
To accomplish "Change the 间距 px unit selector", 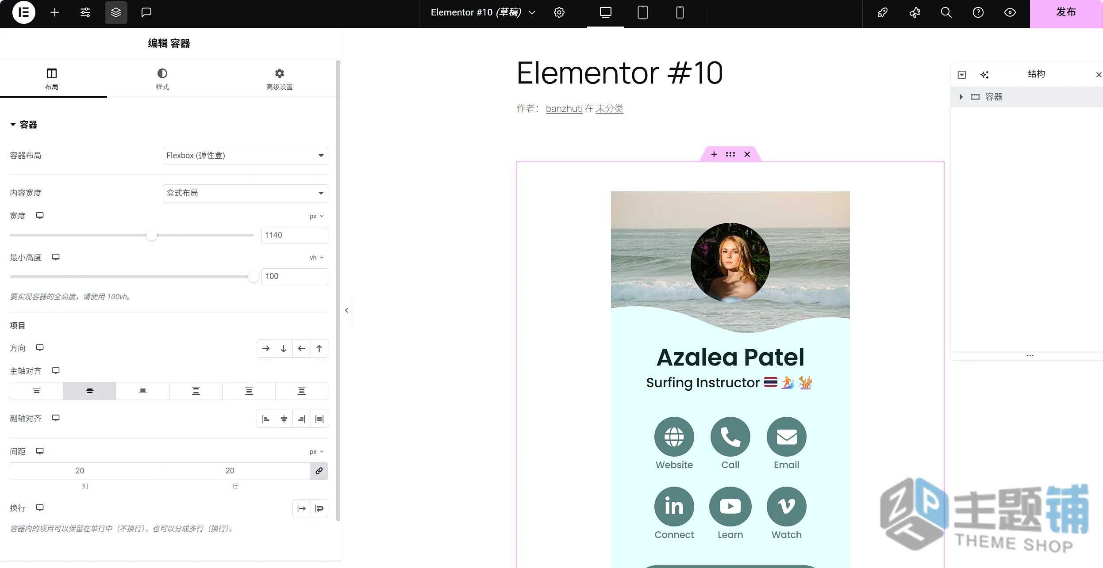I will (317, 452).
